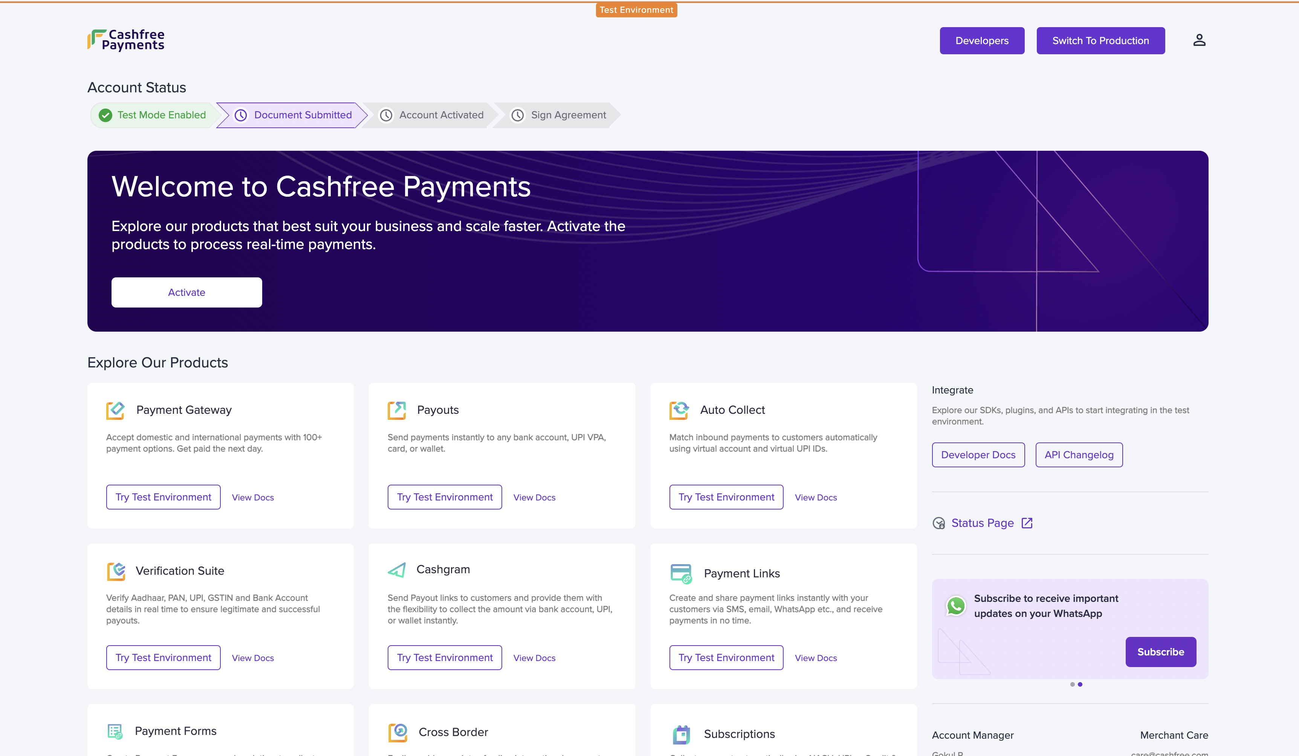
Task: Select the first carousel dot indicator
Action: [1072, 684]
